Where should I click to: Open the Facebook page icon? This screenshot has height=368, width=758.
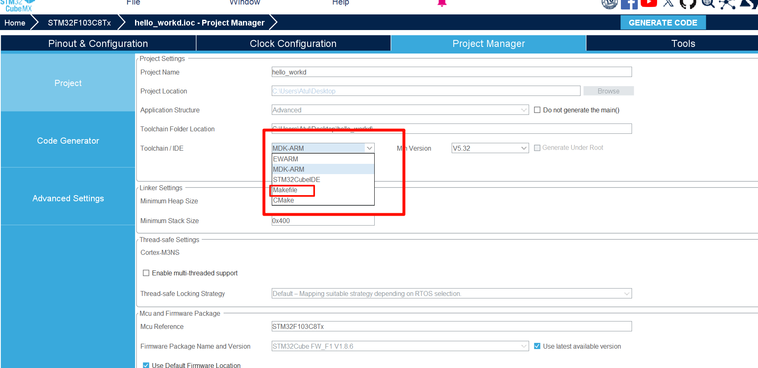tap(629, 4)
